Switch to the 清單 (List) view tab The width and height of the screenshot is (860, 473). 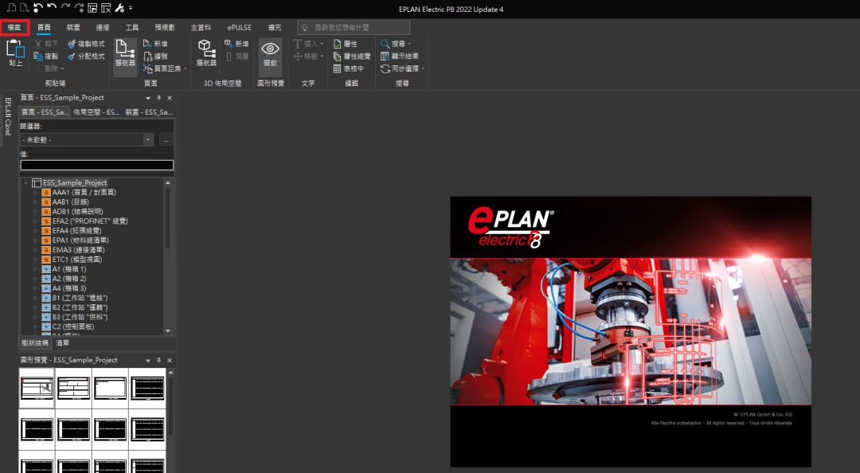pyautogui.click(x=62, y=343)
